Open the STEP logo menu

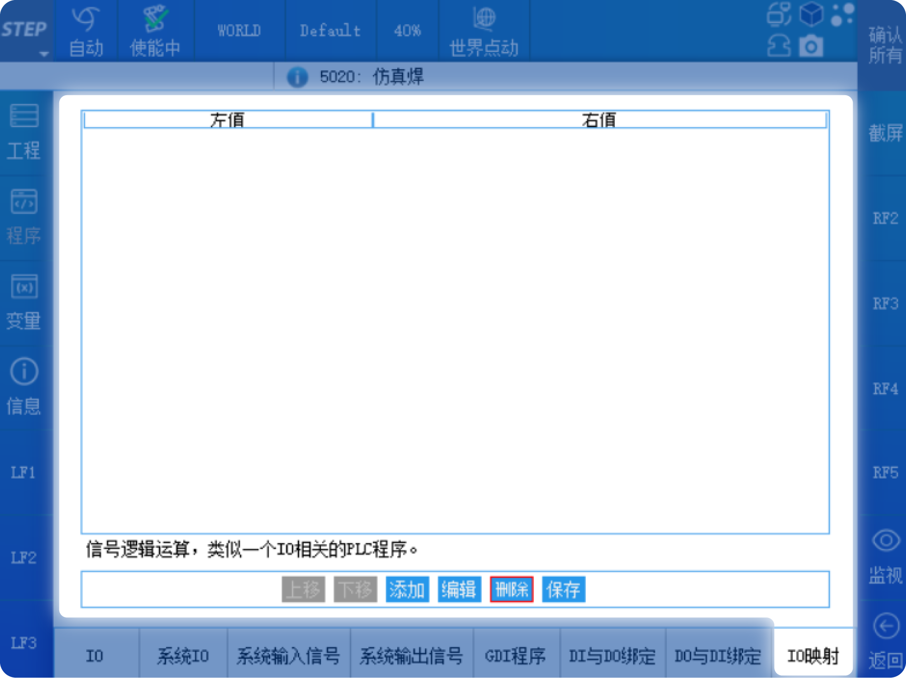click(26, 31)
